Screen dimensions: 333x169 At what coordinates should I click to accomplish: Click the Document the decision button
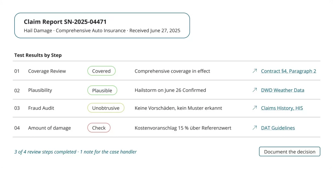pyautogui.click(x=289, y=151)
